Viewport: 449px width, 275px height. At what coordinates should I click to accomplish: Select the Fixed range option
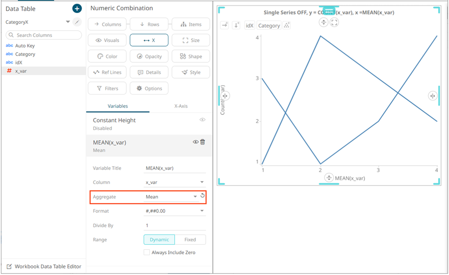coord(190,239)
